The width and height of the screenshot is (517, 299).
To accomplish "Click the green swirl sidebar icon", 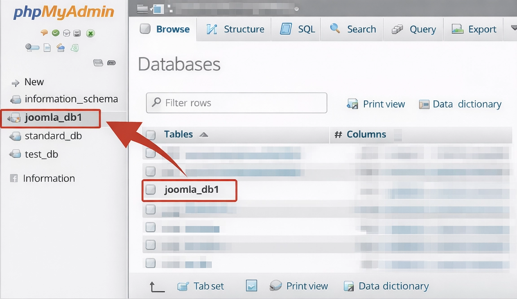I will [x=75, y=48].
